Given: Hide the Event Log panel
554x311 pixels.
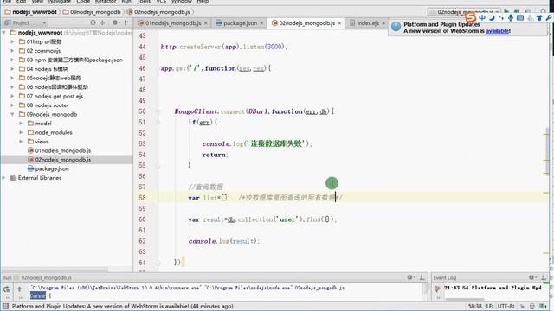Looking at the screenshot, I should (544, 277).
